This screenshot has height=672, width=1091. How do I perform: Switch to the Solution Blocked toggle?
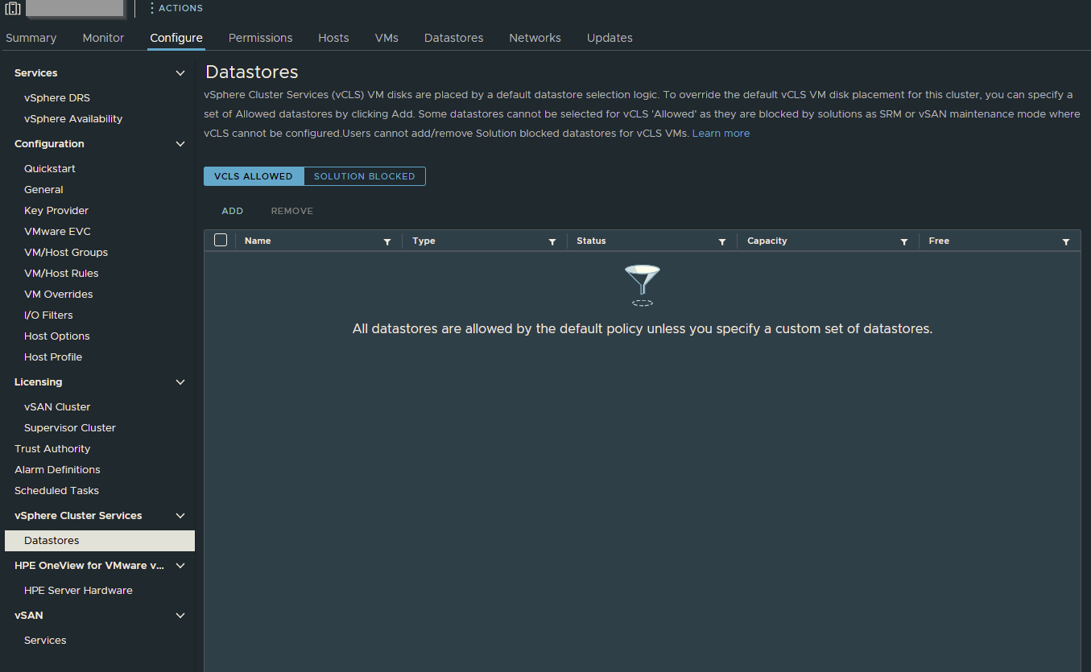click(364, 176)
